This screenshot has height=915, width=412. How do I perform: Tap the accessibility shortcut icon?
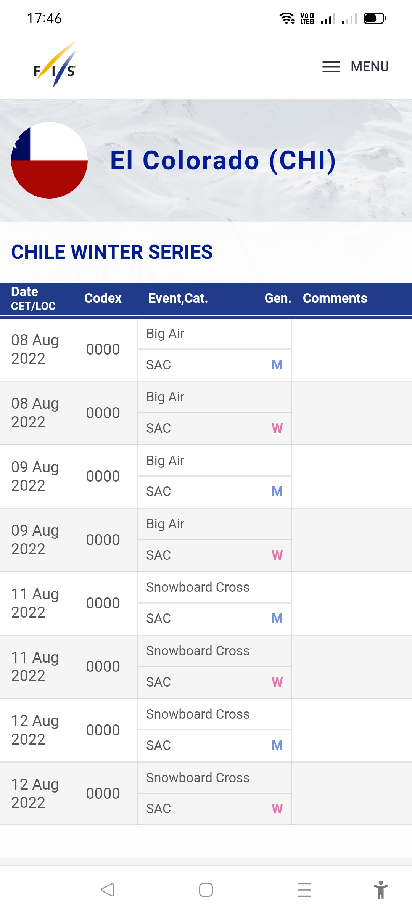pos(380,890)
